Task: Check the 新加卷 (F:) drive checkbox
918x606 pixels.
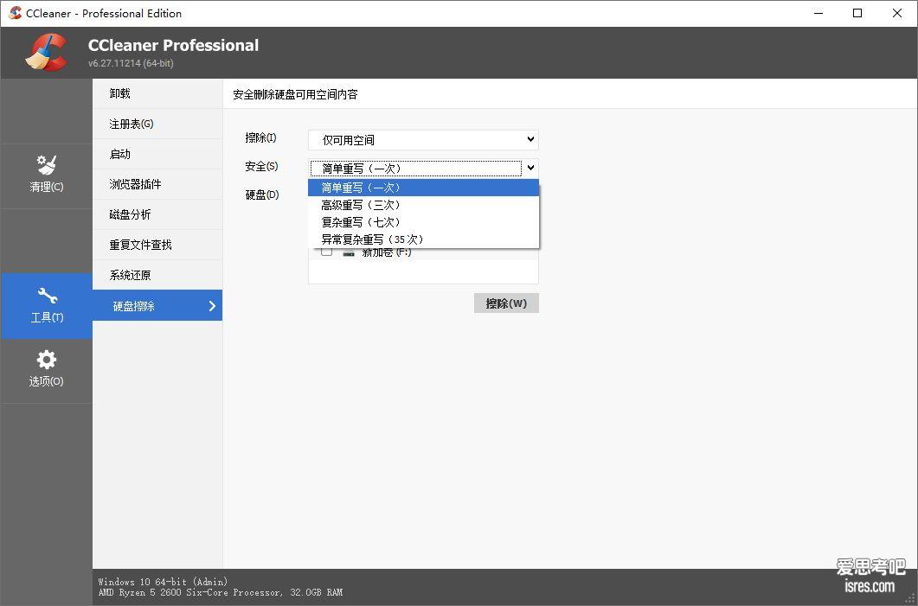Action: tap(327, 252)
